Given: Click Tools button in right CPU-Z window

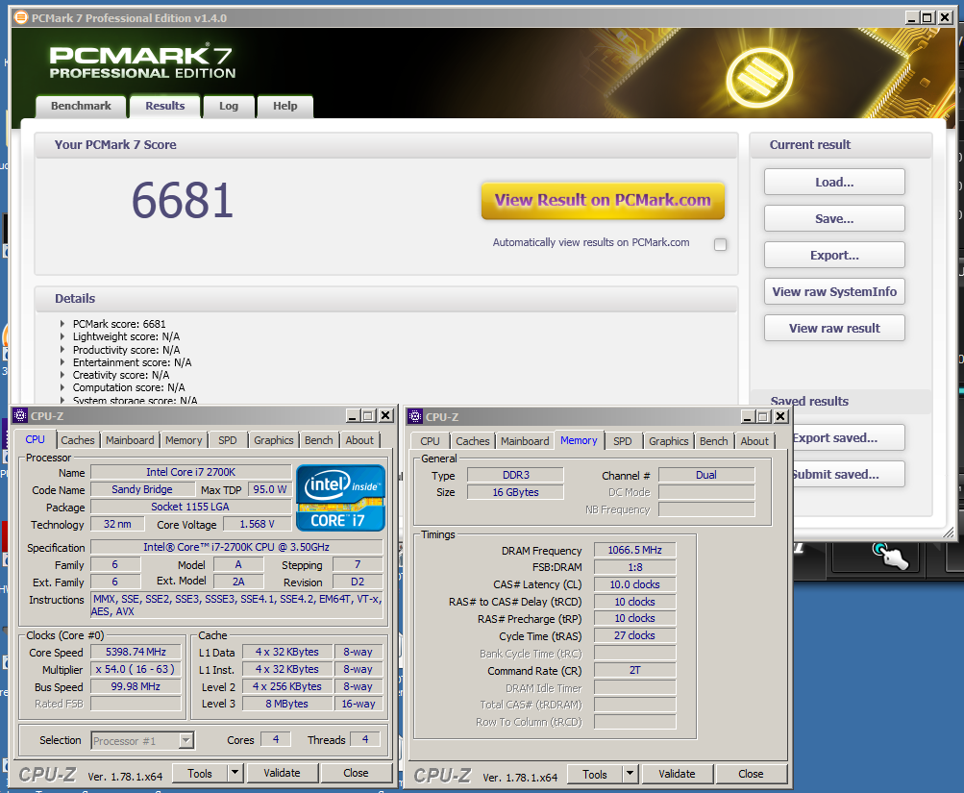Looking at the screenshot, I should click(595, 775).
